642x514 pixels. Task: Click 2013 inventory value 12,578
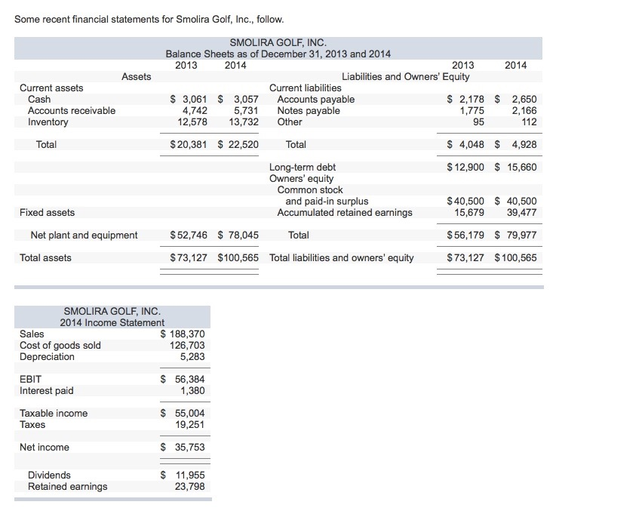(x=192, y=122)
